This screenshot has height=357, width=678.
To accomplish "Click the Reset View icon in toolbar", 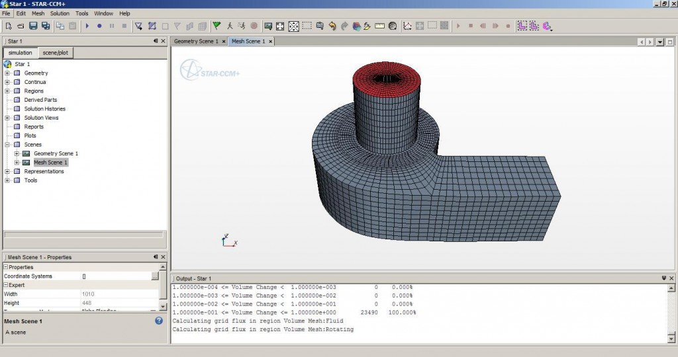I will 280,26.
